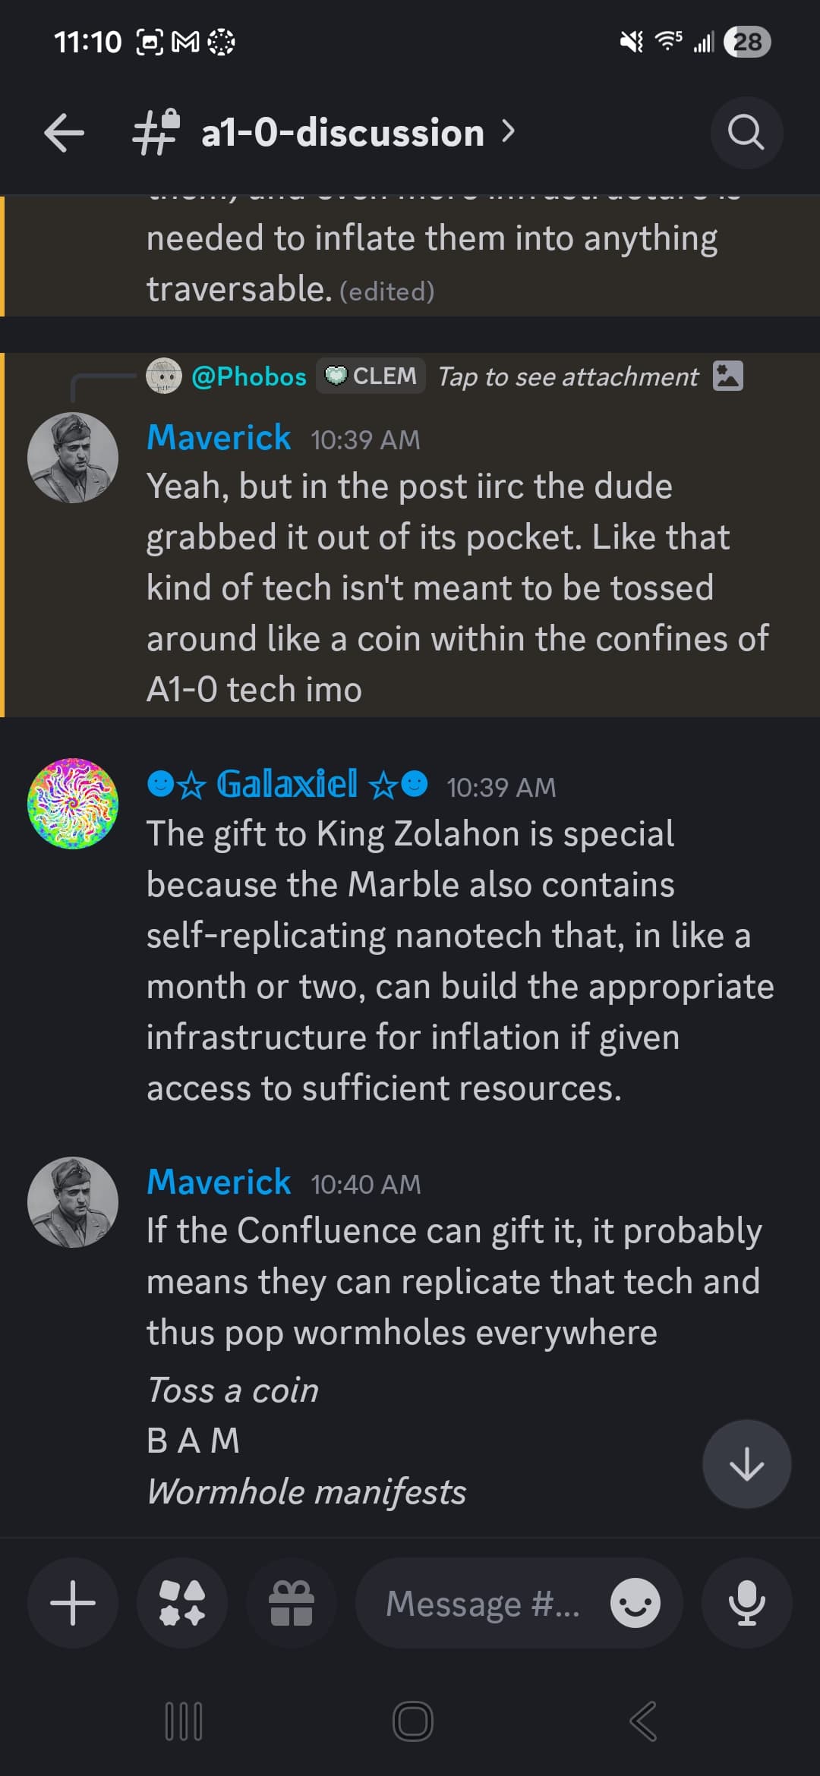This screenshot has width=820, height=1776.
Task: Open the apps launcher icon
Action: point(182,1603)
